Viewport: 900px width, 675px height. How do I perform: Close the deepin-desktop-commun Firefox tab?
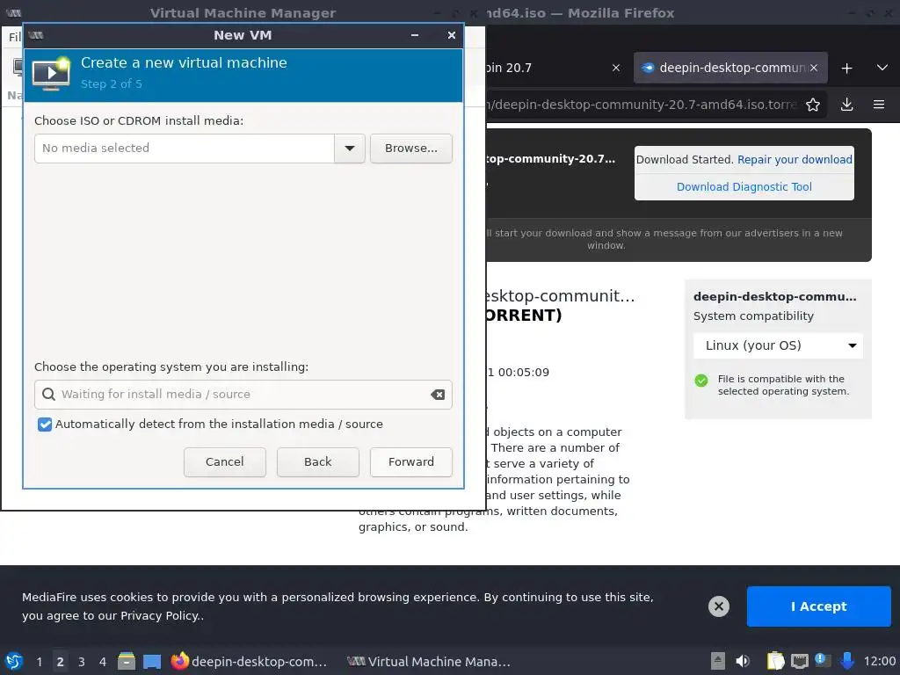click(x=814, y=68)
